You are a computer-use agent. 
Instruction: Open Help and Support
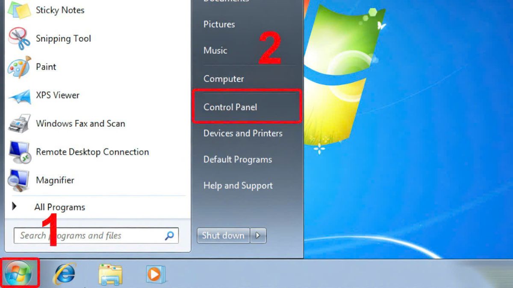237,186
